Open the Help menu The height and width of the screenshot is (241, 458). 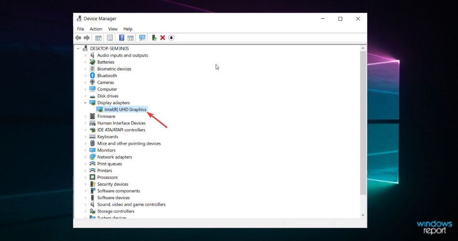(x=128, y=29)
